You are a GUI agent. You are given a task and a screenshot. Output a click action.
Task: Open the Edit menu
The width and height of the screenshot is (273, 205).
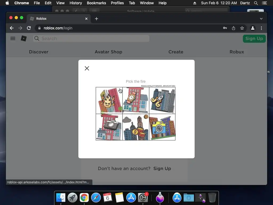[48, 3]
